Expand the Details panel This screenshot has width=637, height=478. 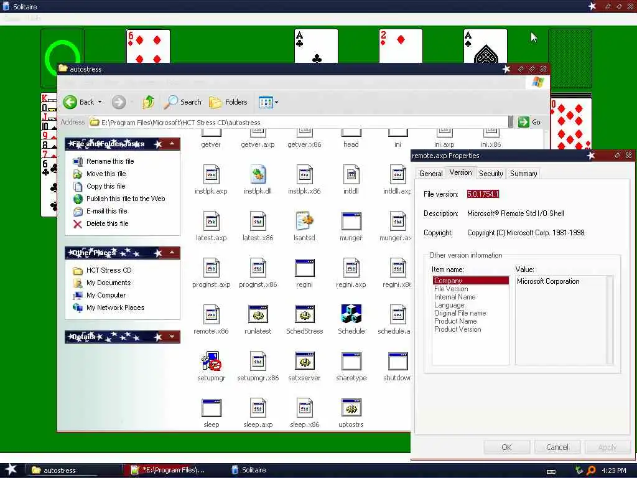pyautogui.click(x=172, y=337)
